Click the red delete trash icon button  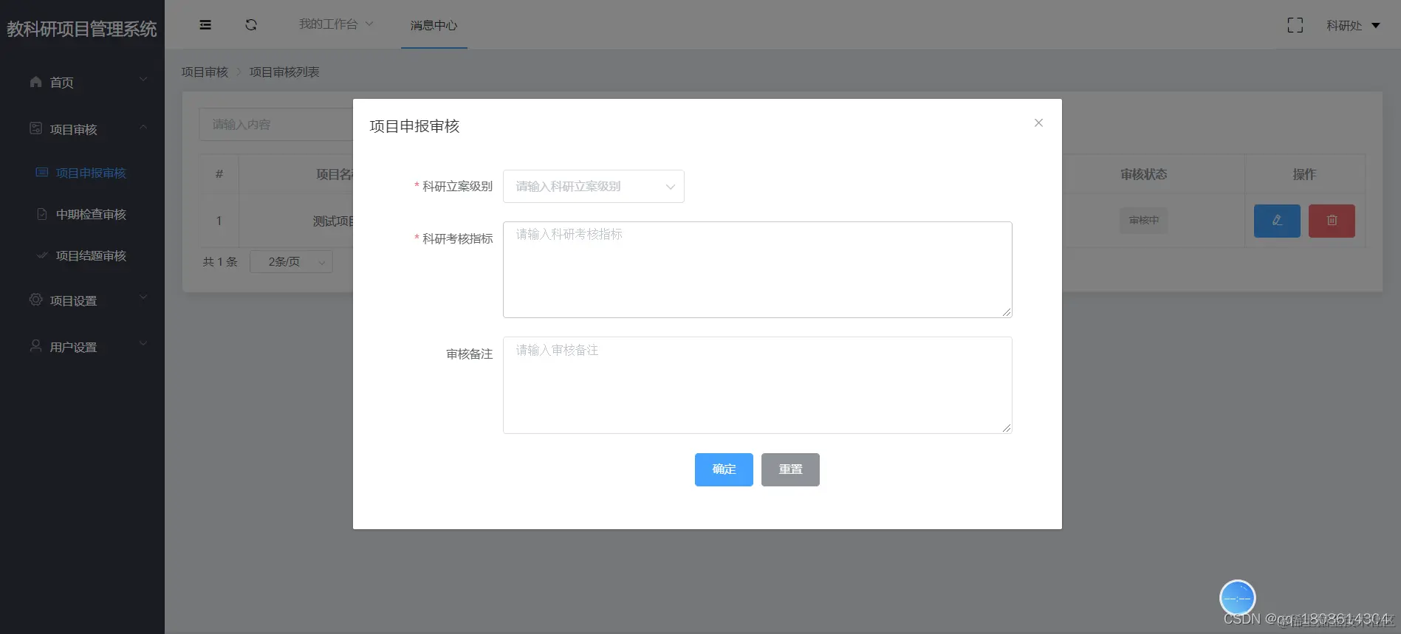[1332, 221]
